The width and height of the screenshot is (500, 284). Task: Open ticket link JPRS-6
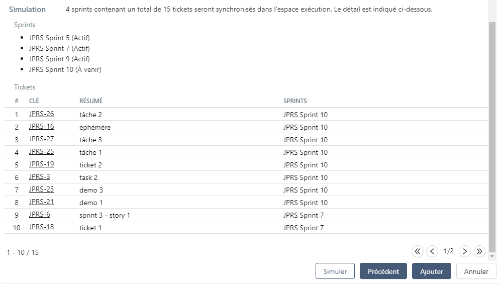tap(39, 215)
